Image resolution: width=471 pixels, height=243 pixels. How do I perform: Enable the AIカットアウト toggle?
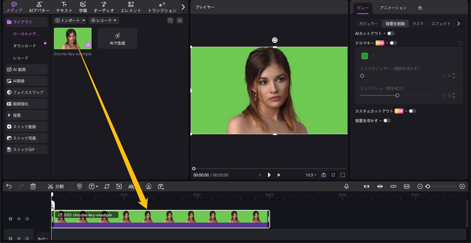390,33
